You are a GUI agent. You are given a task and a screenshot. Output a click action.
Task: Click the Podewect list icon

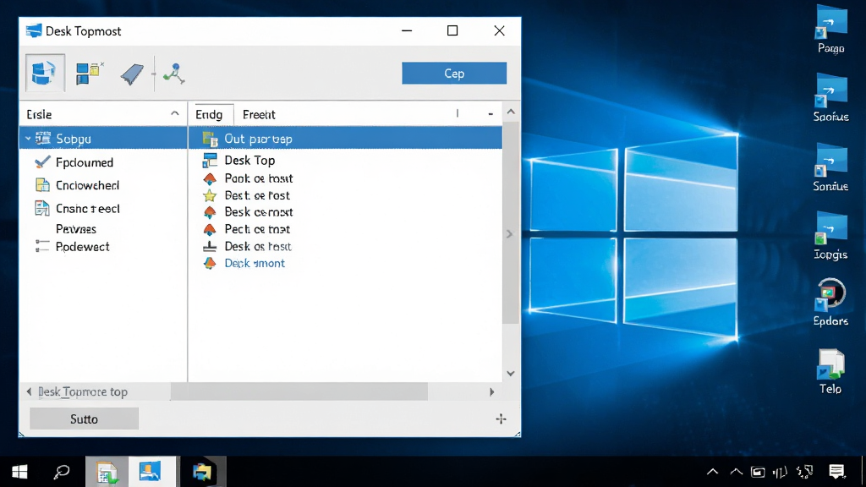click(x=42, y=246)
